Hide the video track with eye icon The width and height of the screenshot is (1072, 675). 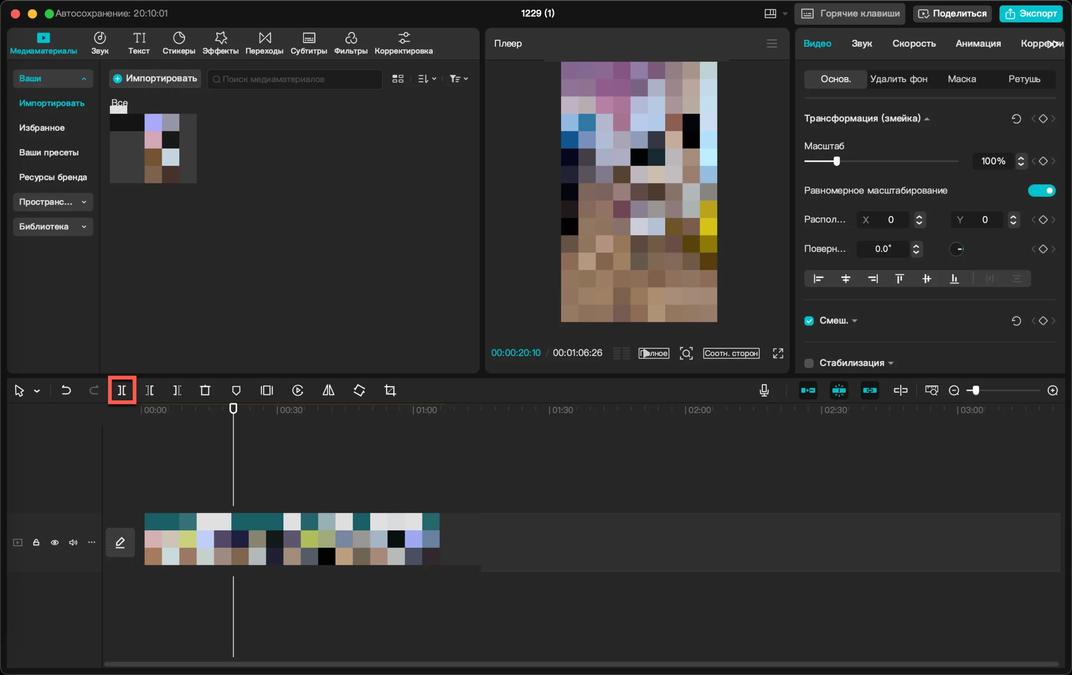click(x=55, y=542)
